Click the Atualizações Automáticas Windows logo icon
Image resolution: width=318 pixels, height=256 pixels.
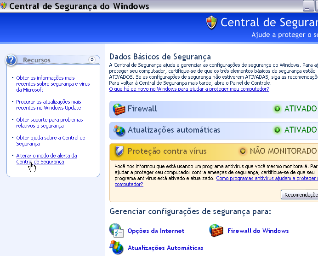coord(116,247)
